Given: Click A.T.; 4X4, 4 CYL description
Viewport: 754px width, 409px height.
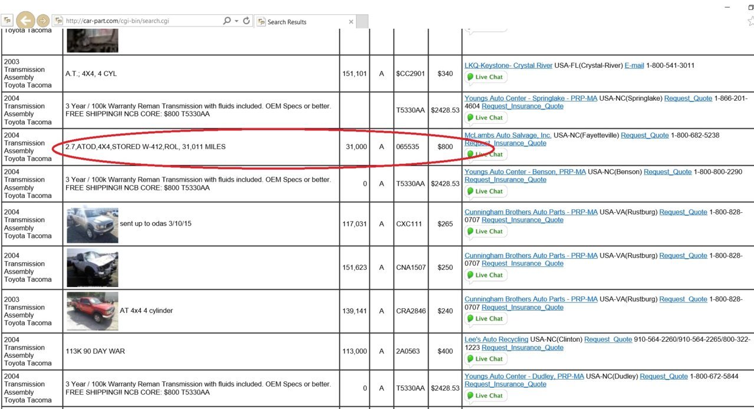Looking at the screenshot, I should tap(91, 74).
